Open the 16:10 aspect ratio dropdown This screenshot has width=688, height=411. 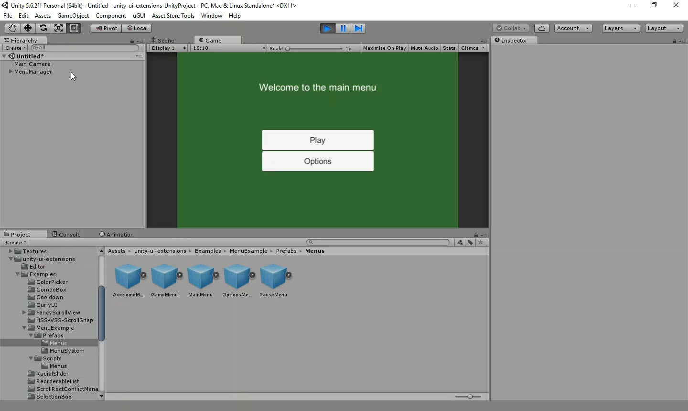[229, 48]
